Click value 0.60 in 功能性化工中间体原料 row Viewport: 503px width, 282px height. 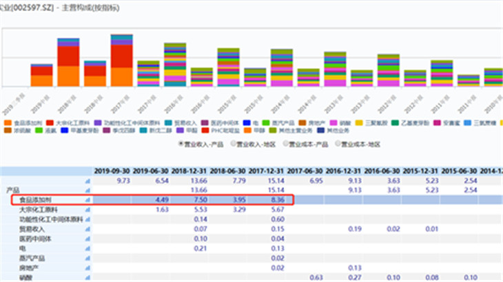[278, 219]
